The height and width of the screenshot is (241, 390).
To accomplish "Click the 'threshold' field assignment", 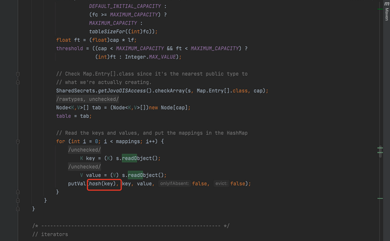I will pyautogui.click(x=69, y=49).
